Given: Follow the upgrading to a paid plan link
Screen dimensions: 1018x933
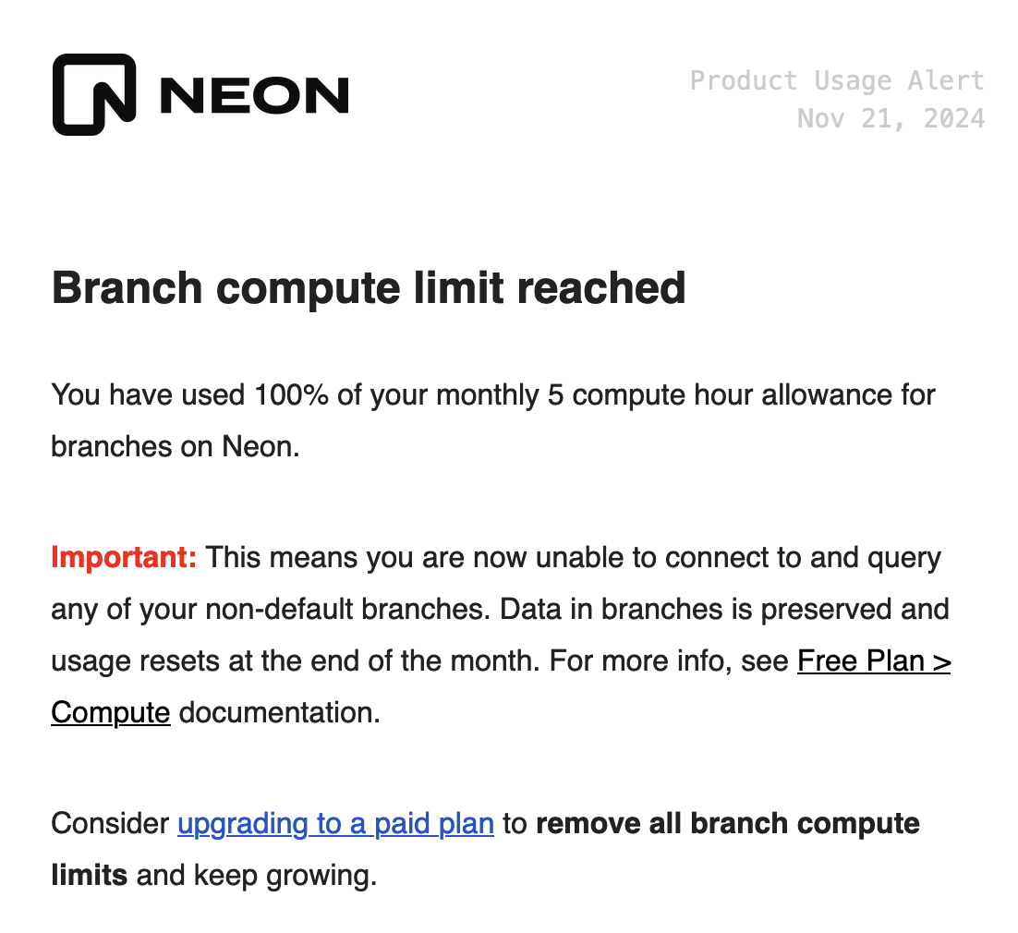Looking at the screenshot, I should pyautogui.click(x=335, y=823).
